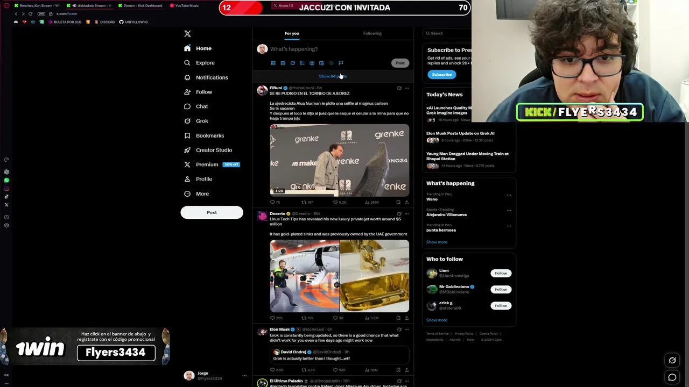Screen dimensions: 689x387
Task: Open emoji picker in composer
Action: coord(312,63)
